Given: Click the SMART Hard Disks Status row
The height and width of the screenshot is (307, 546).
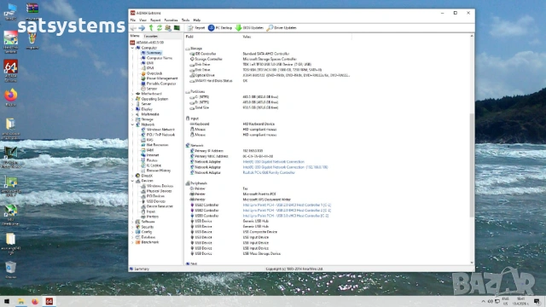Looking at the screenshot, I should point(267,81).
